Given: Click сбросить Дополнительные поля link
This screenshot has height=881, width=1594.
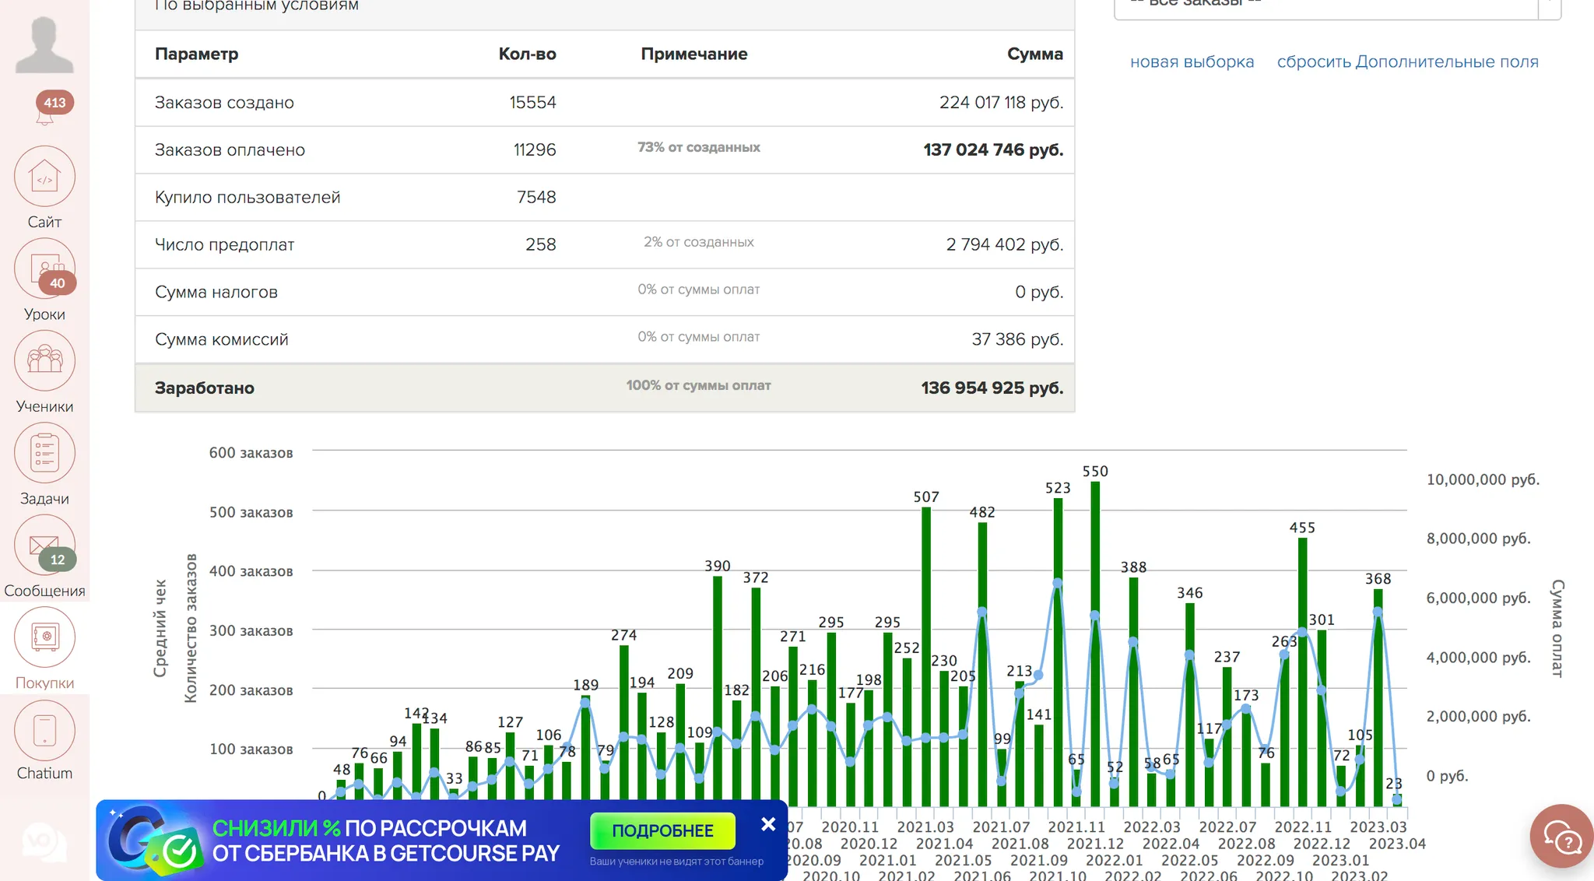Looking at the screenshot, I should click(1407, 61).
